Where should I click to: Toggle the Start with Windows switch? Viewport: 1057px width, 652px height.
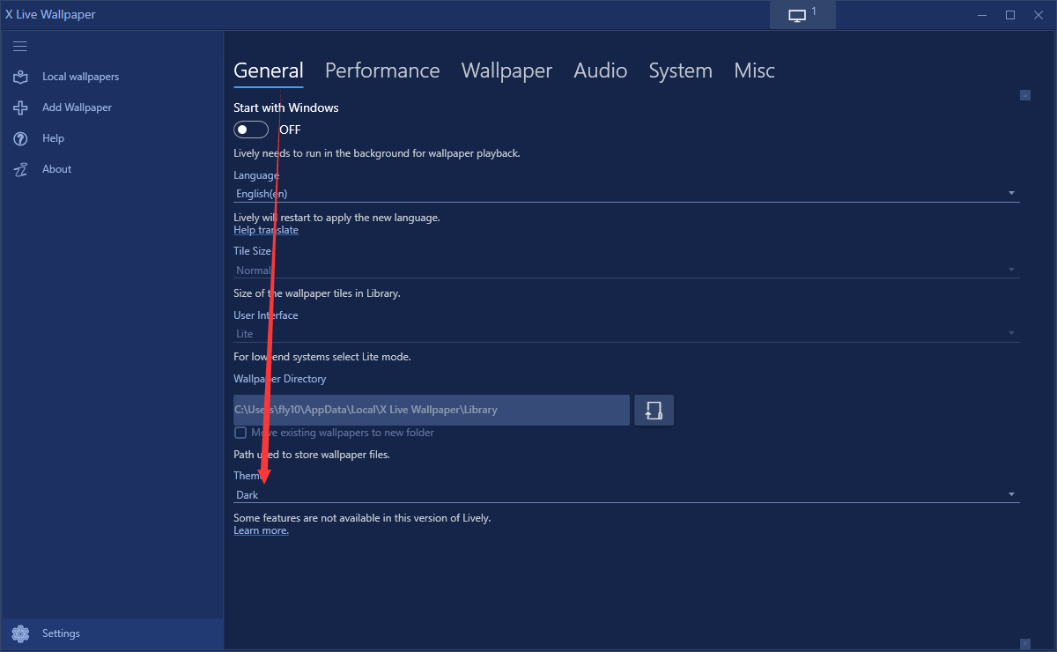[251, 130]
